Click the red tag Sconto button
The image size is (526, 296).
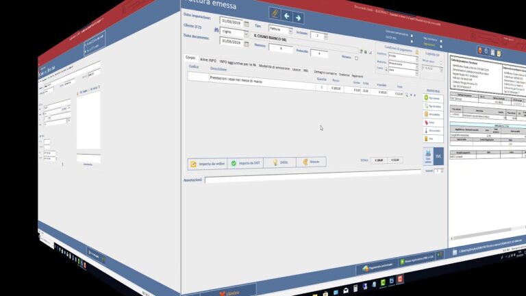click(x=433, y=123)
